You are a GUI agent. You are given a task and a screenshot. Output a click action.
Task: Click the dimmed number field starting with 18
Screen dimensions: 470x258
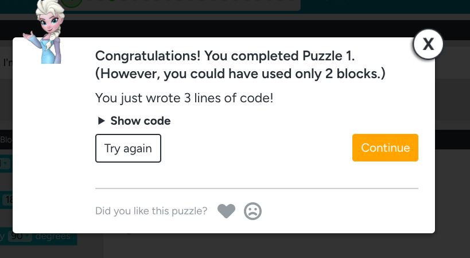tap(7, 200)
